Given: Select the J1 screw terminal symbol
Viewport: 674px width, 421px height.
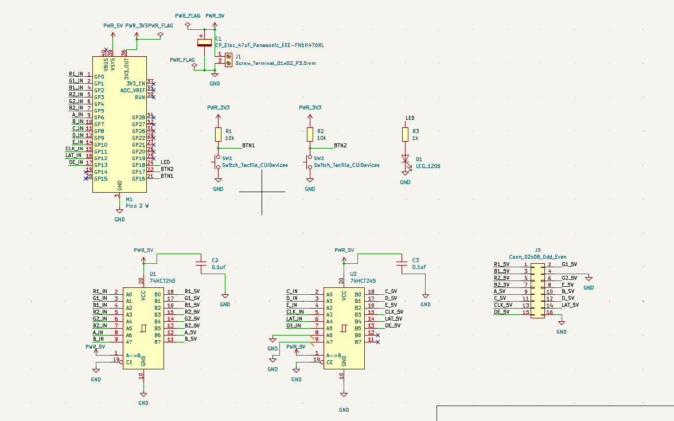Looking at the screenshot, I should coord(228,60).
